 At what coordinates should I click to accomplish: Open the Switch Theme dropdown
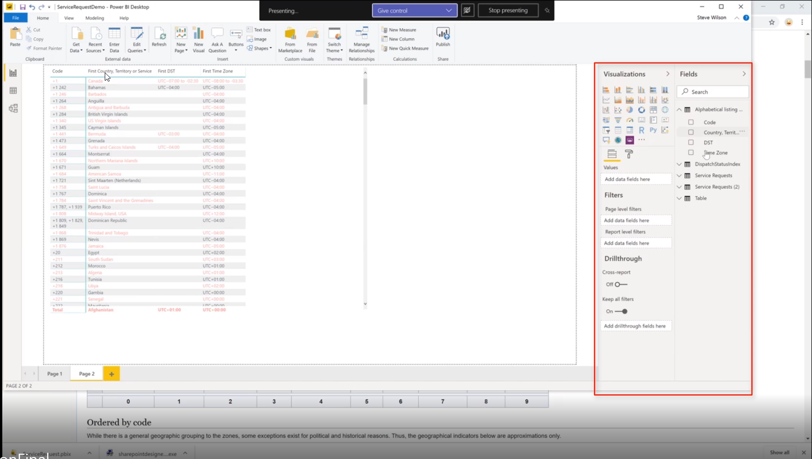tap(334, 40)
